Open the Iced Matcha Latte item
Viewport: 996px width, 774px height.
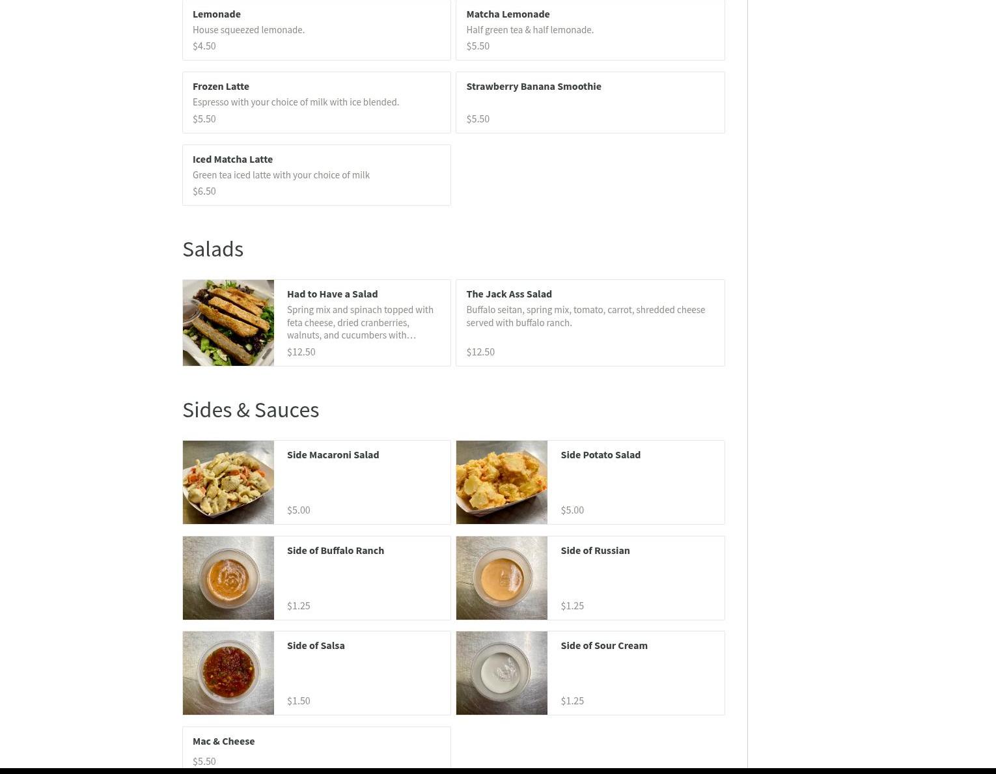[x=316, y=175]
